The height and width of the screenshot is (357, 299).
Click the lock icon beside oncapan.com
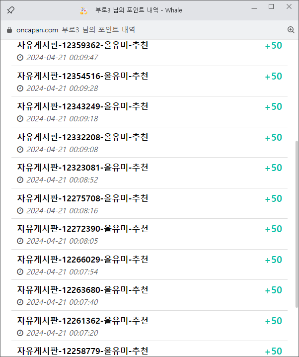coord(9,30)
